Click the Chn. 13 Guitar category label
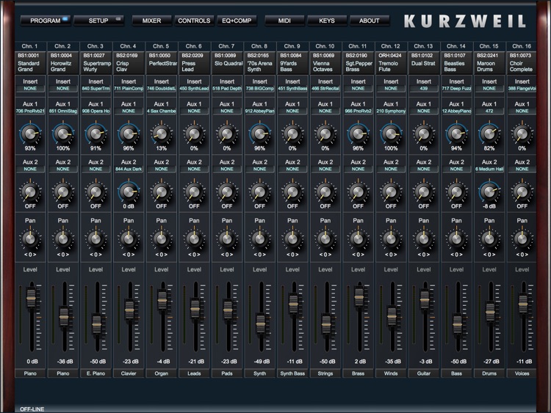Screen dimensions: 551x413 coord(423,373)
